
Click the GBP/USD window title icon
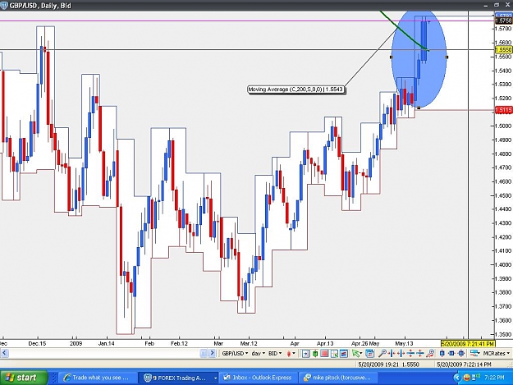(x=4, y=5)
